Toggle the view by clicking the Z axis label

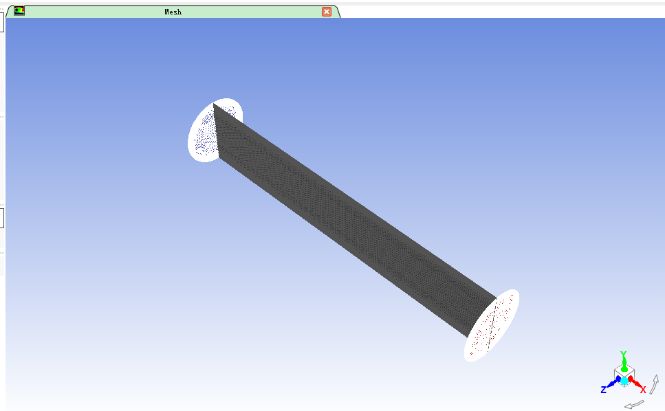(x=604, y=389)
